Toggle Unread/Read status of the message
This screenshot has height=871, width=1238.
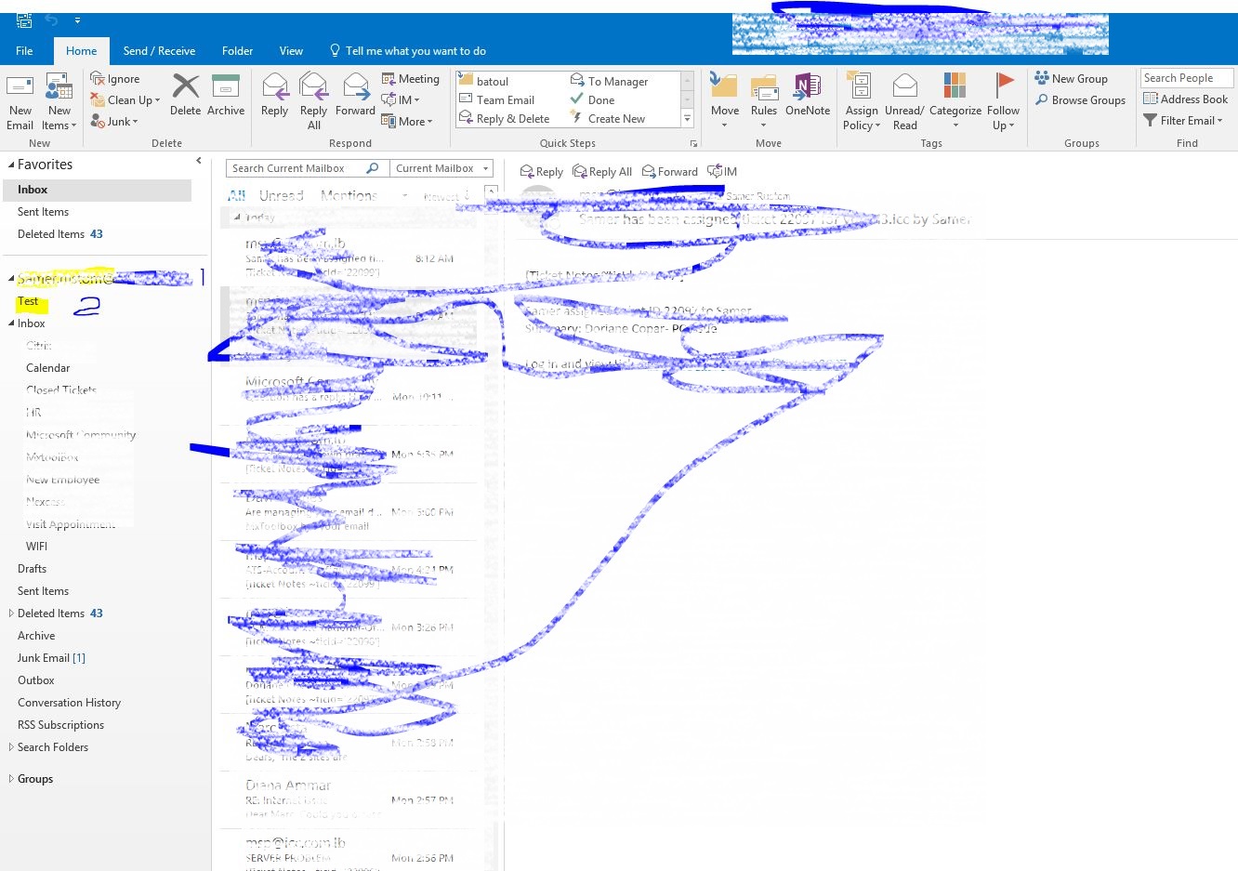pyautogui.click(x=904, y=101)
